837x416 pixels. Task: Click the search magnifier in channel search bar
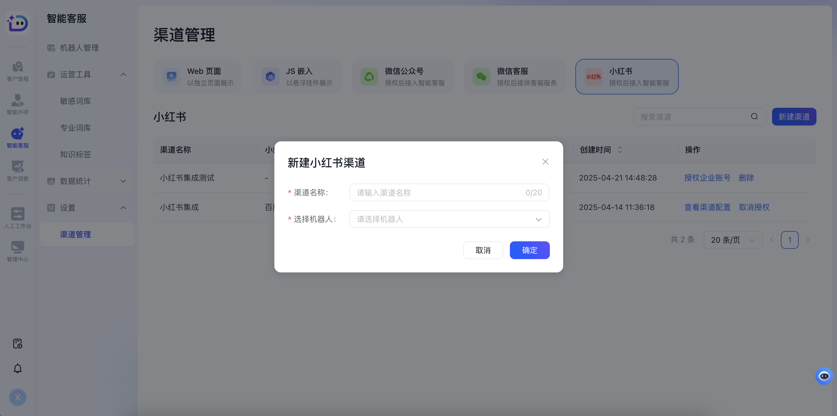[755, 116]
